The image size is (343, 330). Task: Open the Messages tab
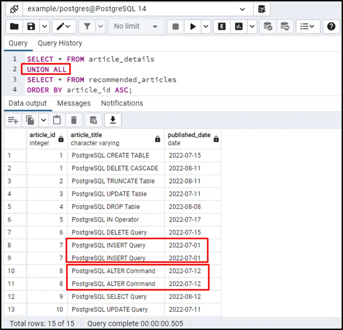[74, 103]
